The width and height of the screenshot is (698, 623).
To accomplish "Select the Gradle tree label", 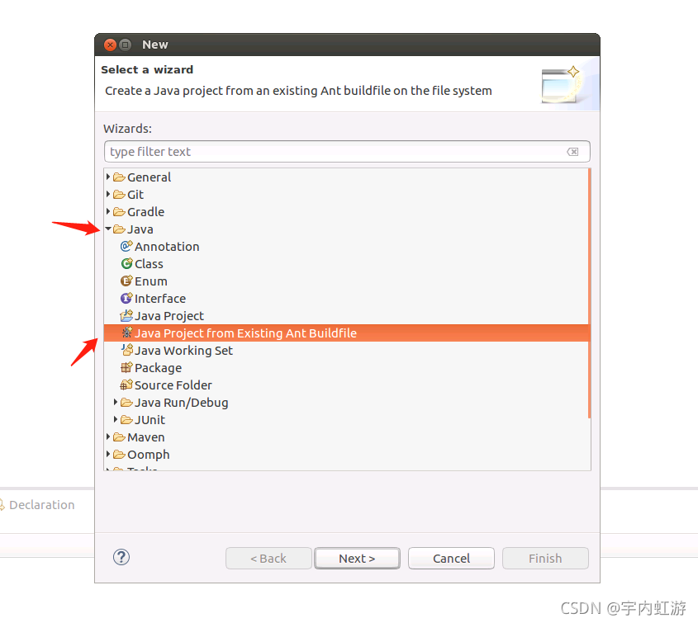I will (x=145, y=212).
